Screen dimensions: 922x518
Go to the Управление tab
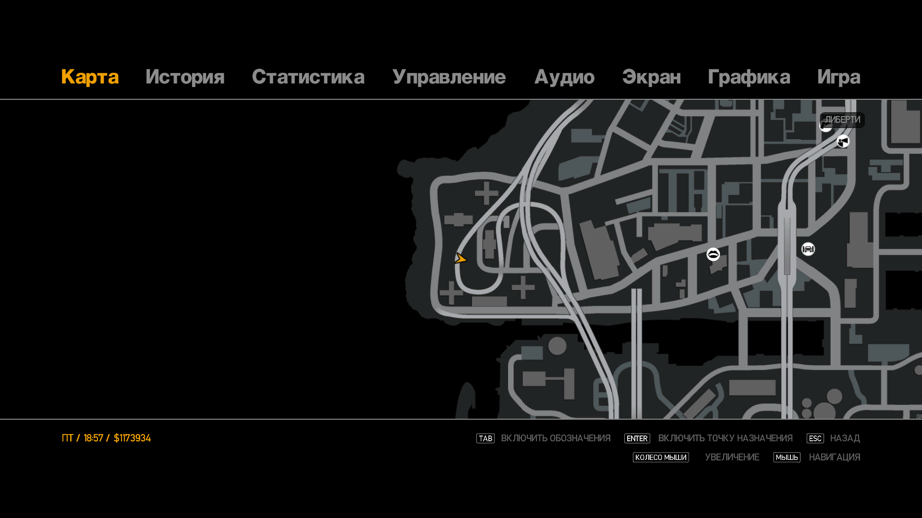[449, 77]
